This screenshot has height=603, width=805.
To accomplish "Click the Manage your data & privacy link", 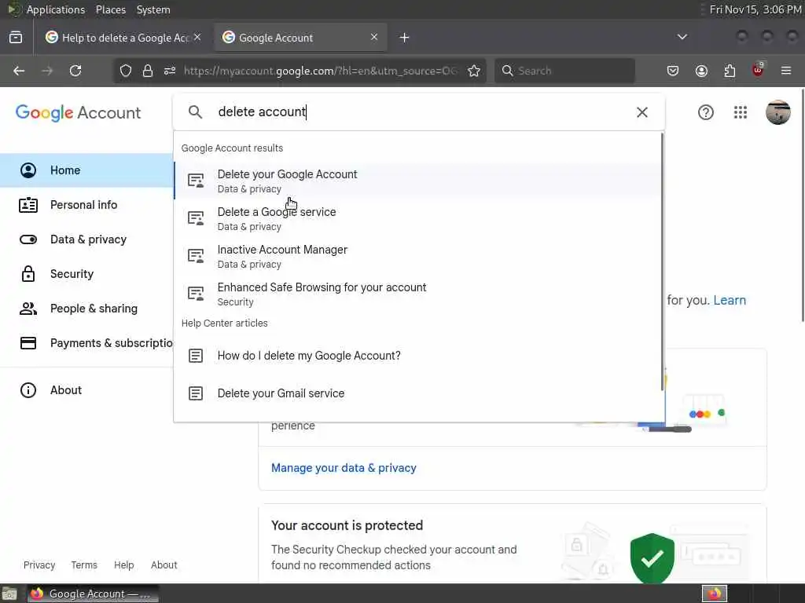I will pyautogui.click(x=344, y=468).
